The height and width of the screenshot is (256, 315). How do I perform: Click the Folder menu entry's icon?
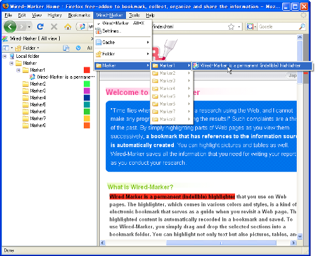(x=98, y=54)
